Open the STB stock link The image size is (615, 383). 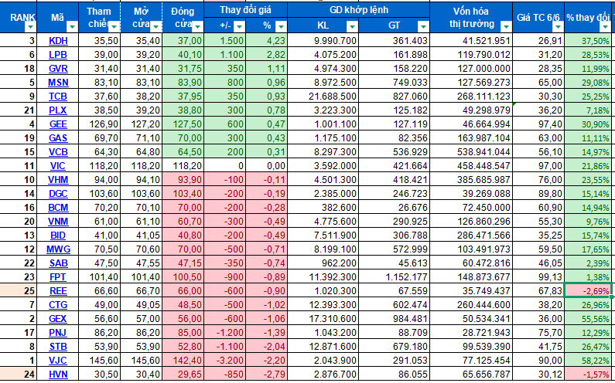point(58,347)
